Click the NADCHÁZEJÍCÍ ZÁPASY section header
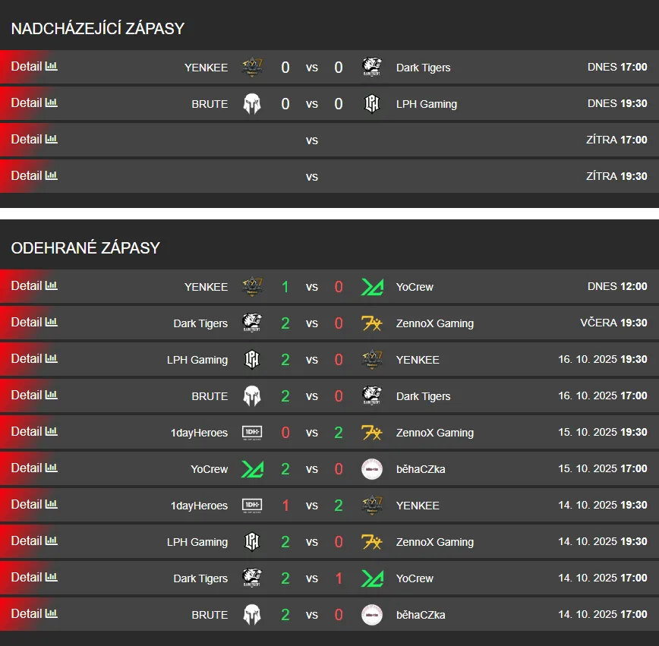 98,28
